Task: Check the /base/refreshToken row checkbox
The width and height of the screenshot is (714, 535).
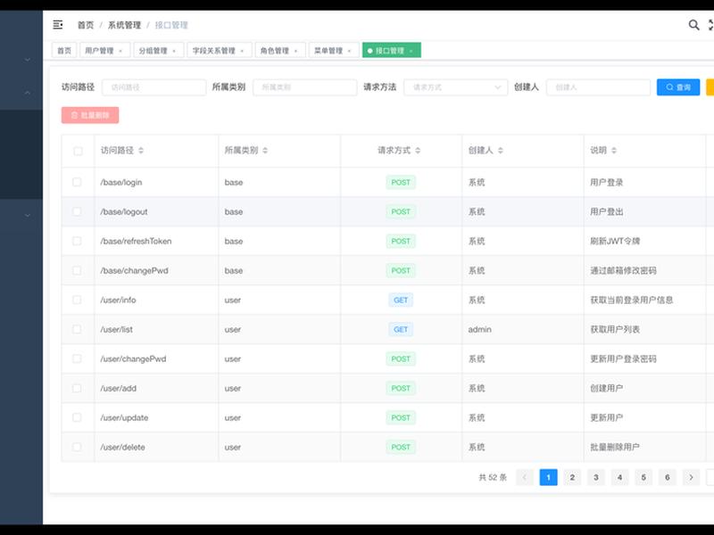Action: tap(77, 241)
